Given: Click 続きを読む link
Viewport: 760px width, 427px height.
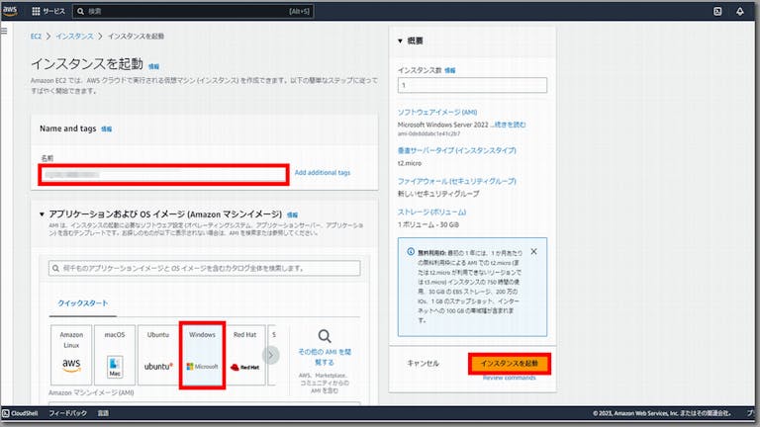Looking at the screenshot, I should (x=511, y=125).
